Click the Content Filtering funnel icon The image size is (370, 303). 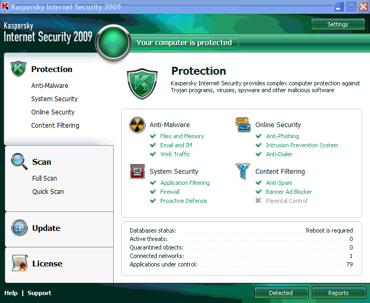[243, 172]
